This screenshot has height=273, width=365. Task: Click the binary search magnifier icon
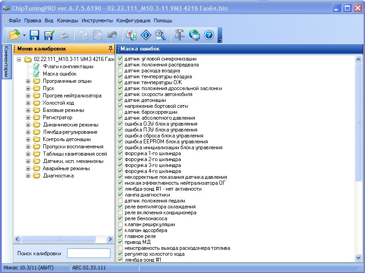click(x=160, y=35)
